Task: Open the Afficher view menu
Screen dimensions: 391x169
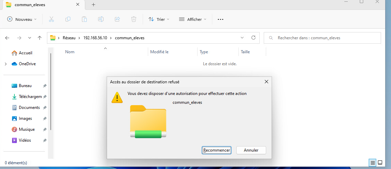Action: coord(193,19)
